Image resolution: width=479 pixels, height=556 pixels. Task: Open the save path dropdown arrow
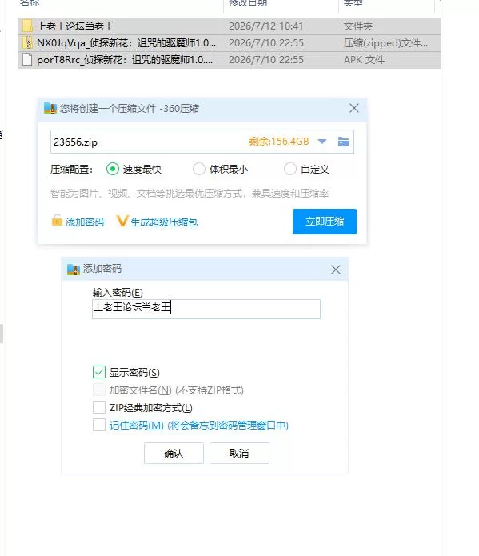pyautogui.click(x=322, y=142)
